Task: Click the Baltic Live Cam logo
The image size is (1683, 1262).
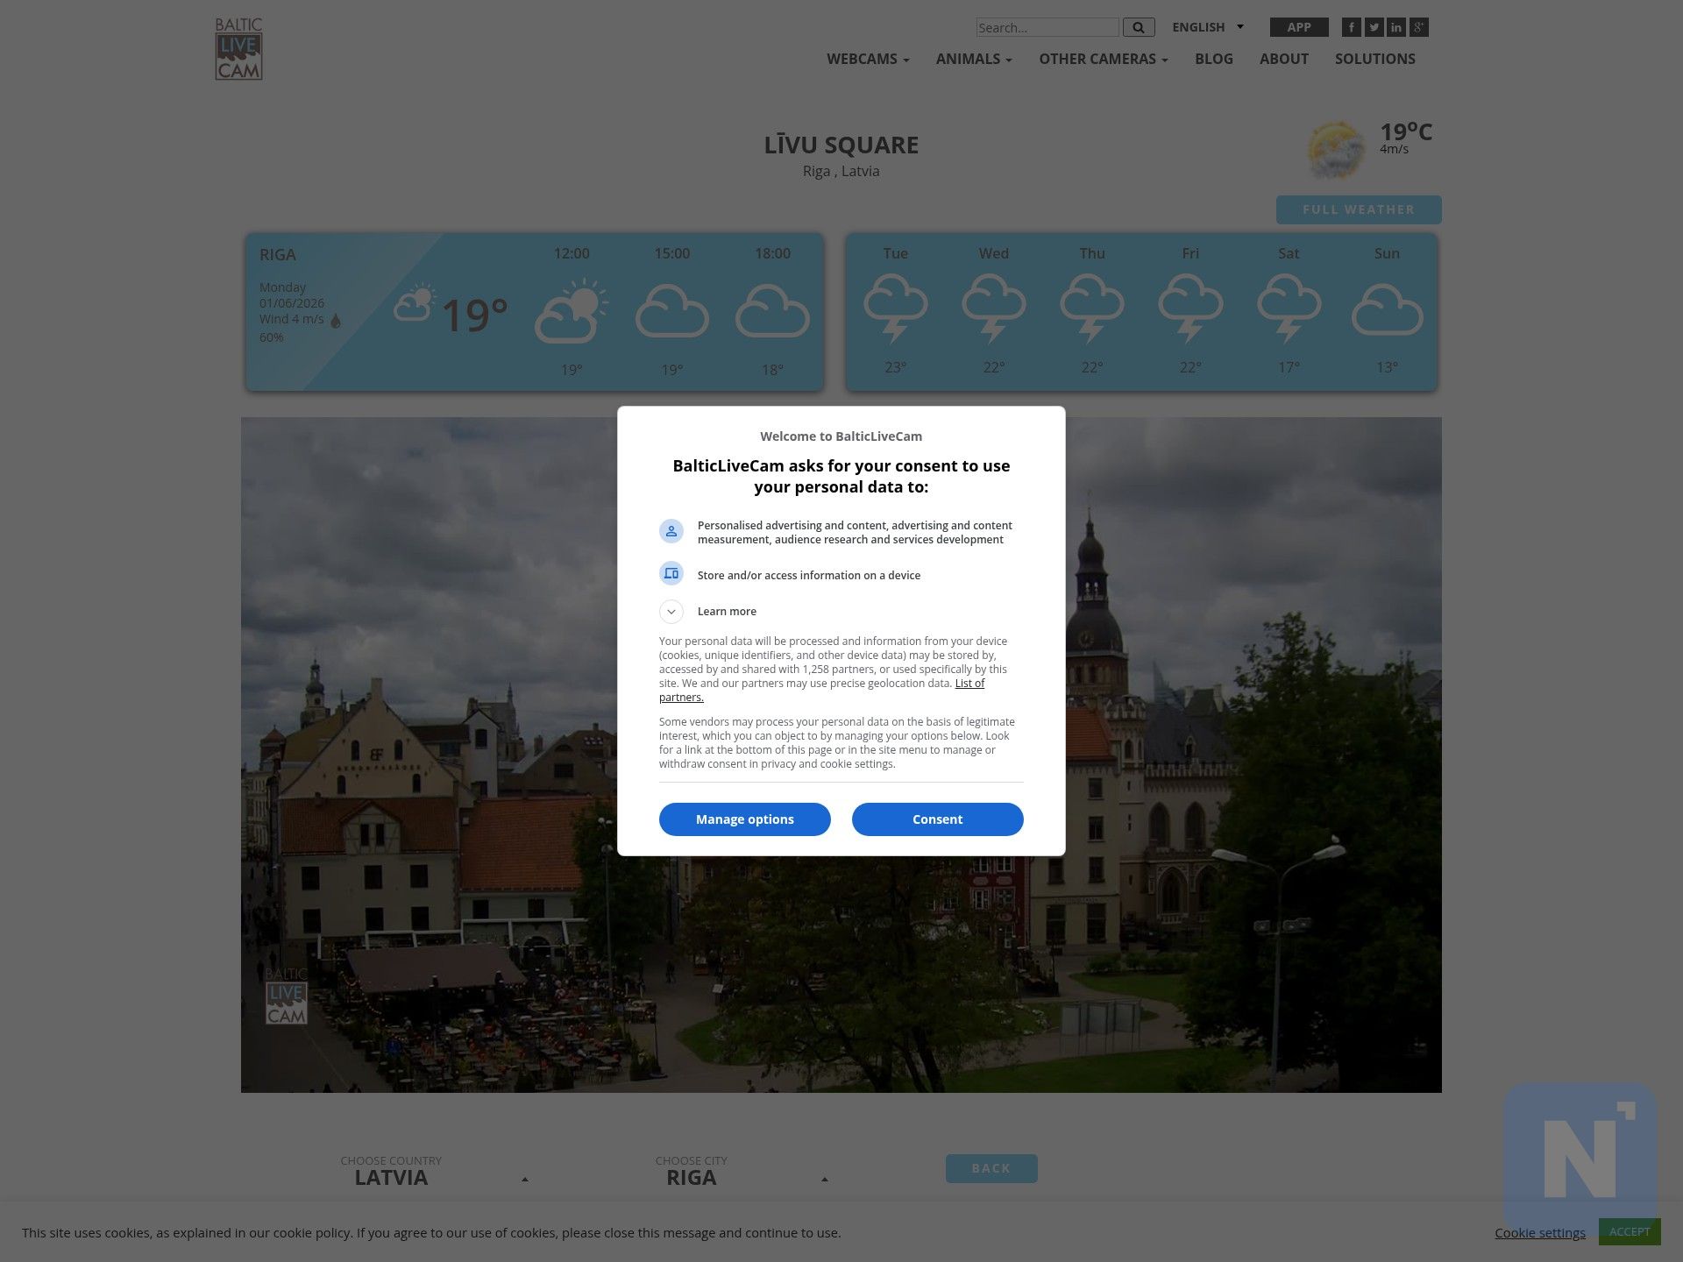Action: point(239,49)
